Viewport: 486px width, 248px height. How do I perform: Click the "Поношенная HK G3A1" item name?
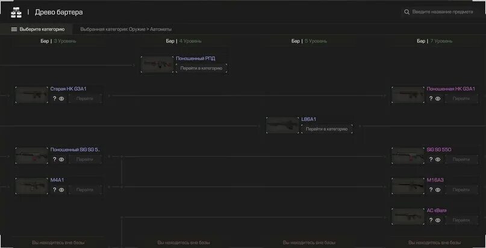click(x=450, y=89)
